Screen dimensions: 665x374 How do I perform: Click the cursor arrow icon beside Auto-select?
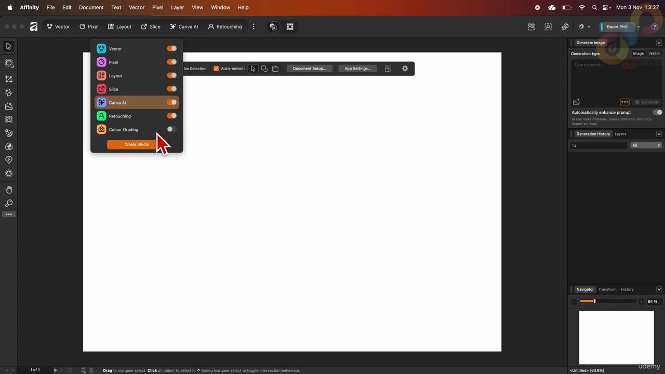click(x=253, y=69)
